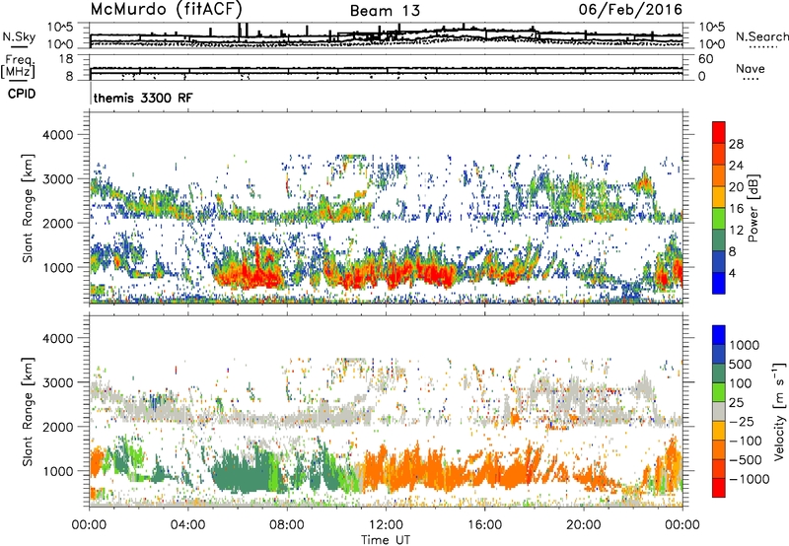This screenshot has width=789, height=546.
Task: Select the "N.Sky" legend label
Action: coord(19,36)
